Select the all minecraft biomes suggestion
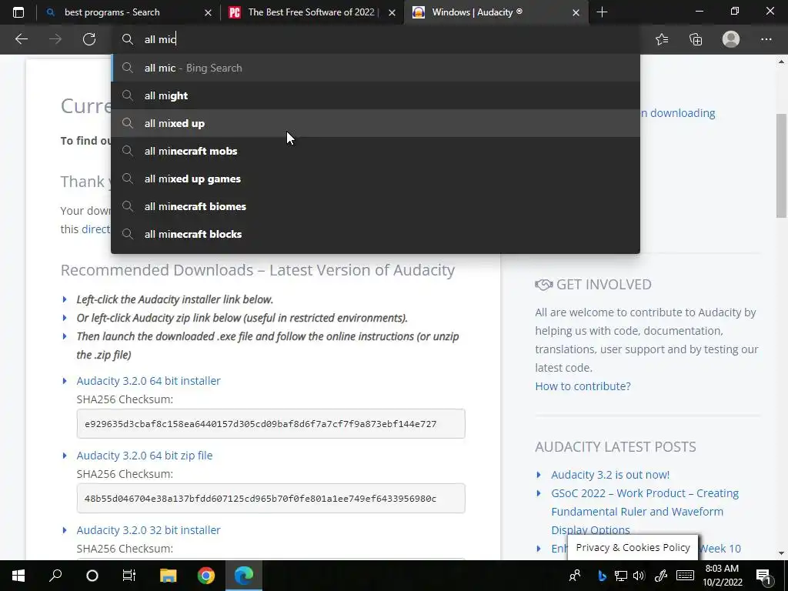The width and height of the screenshot is (788, 591). point(376,206)
